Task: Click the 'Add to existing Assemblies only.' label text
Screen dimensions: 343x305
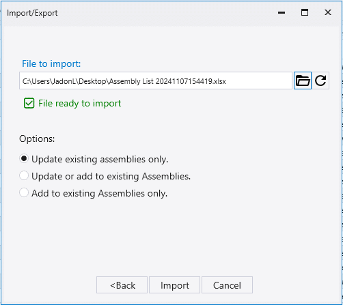Action: coord(99,193)
